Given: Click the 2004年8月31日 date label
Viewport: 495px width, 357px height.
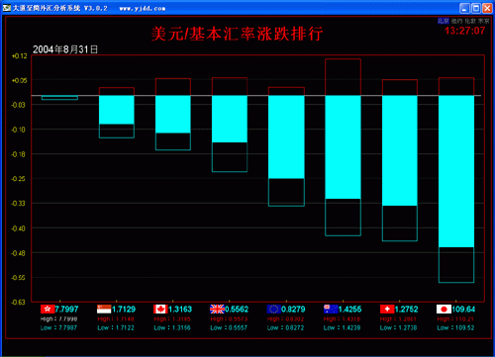Looking at the screenshot, I should [65, 49].
